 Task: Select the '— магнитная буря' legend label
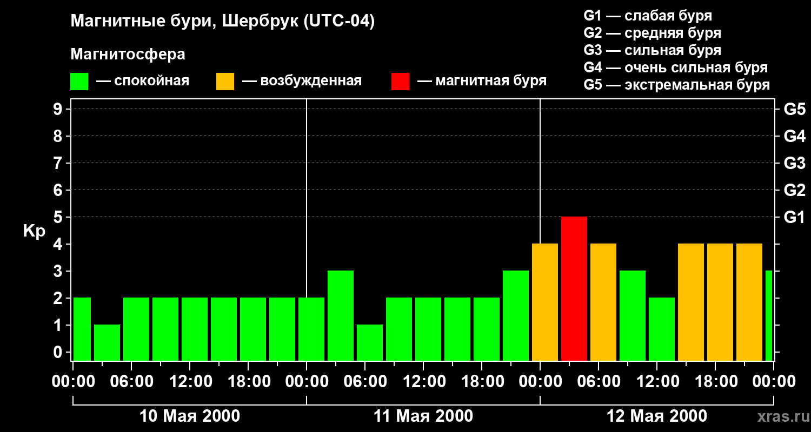tap(482, 81)
